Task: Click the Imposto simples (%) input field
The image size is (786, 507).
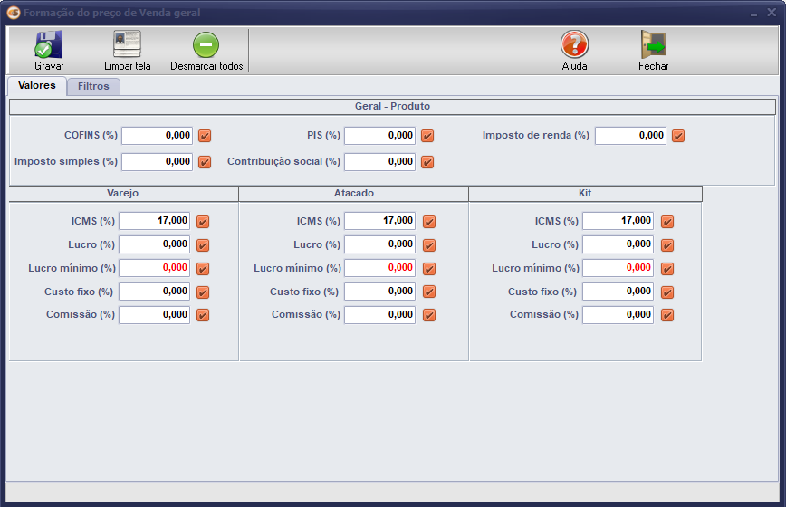Action: [157, 162]
